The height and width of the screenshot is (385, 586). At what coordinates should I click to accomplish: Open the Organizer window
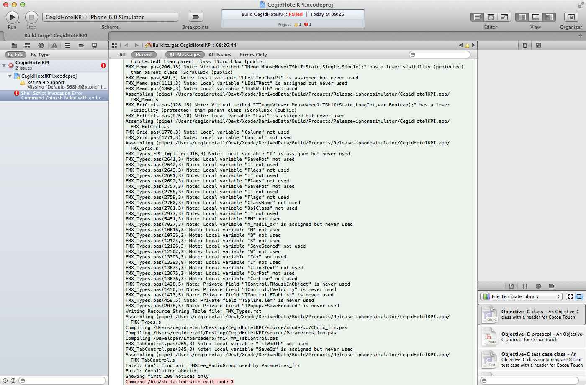coord(571,17)
